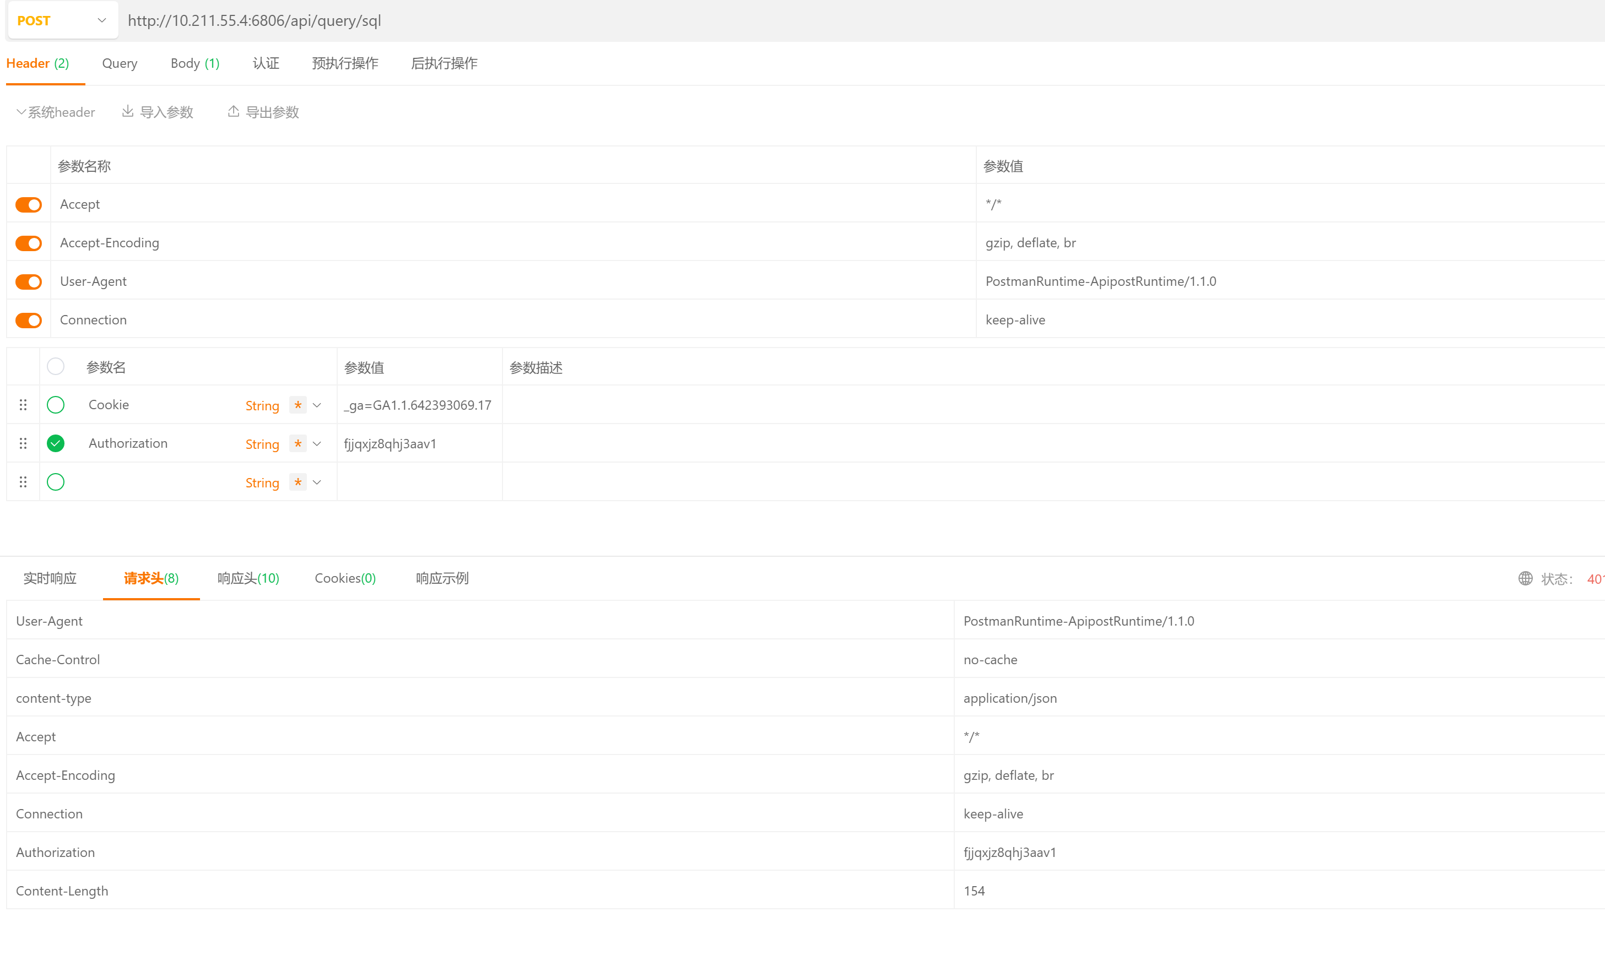Click the globe icon beside status

(x=1525, y=578)
